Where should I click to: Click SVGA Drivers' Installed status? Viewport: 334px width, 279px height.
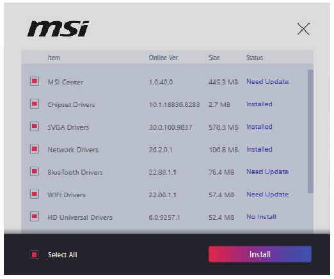pos(259,127)
